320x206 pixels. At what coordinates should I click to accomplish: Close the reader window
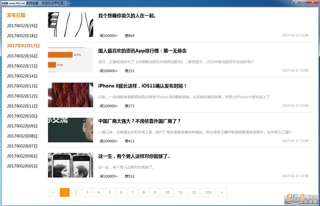pos(313,2)
